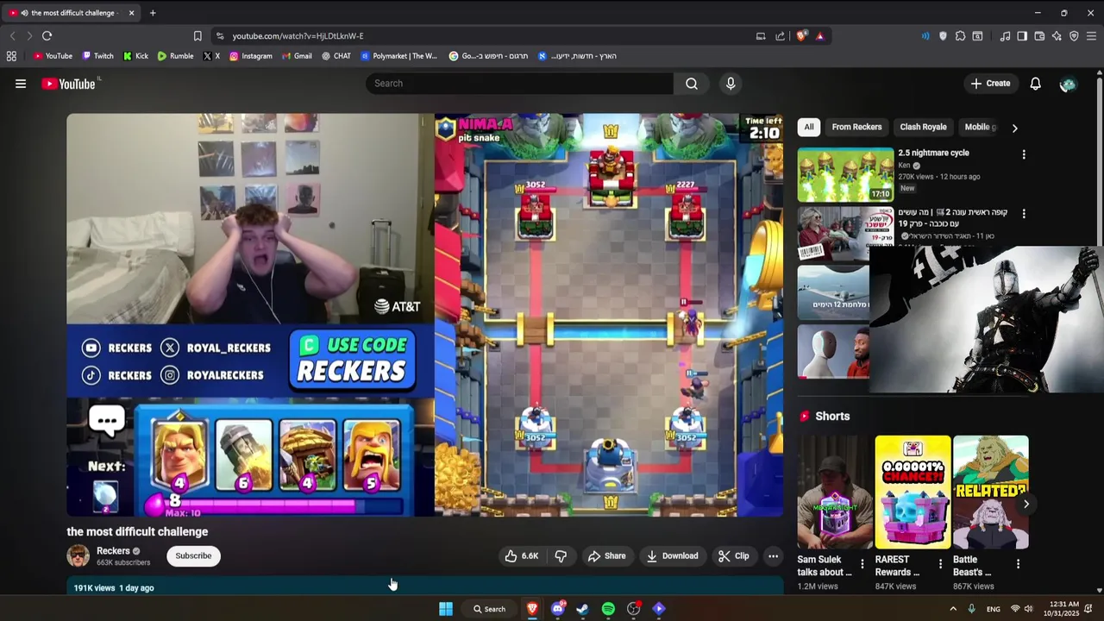Open the YouTube guide hamburger menu

pyautogui.click(x=21, y=84)
